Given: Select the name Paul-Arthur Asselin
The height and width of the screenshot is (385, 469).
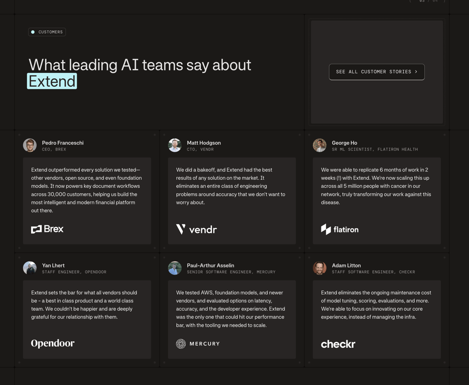Looking at the screenshot, I should click(x=210, y=266).
